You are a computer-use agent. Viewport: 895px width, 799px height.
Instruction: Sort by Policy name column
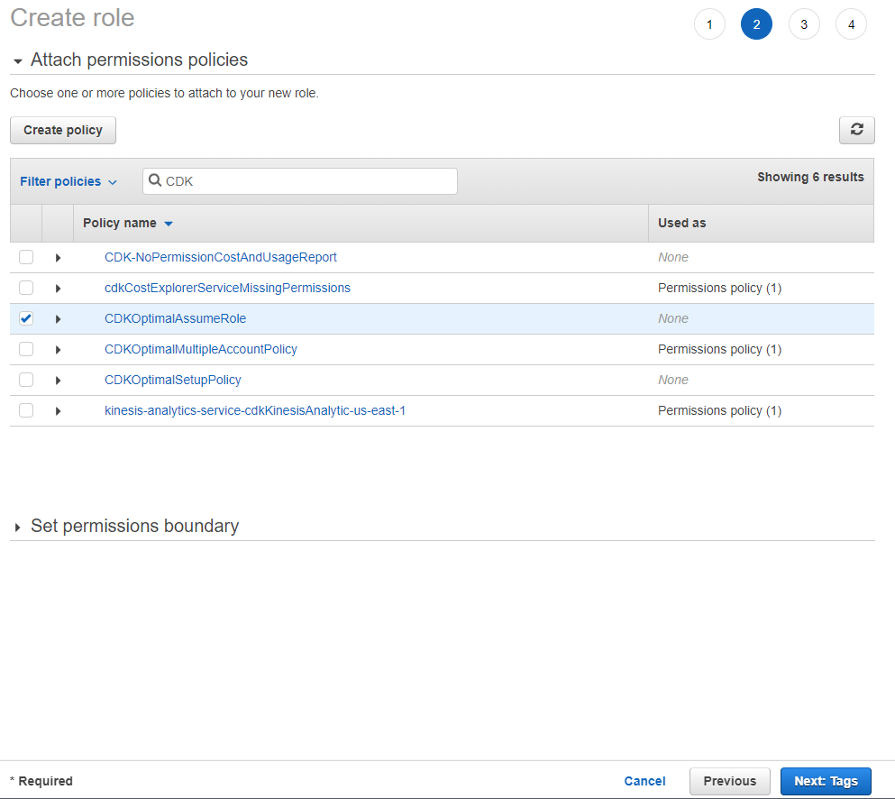(128, 224)
